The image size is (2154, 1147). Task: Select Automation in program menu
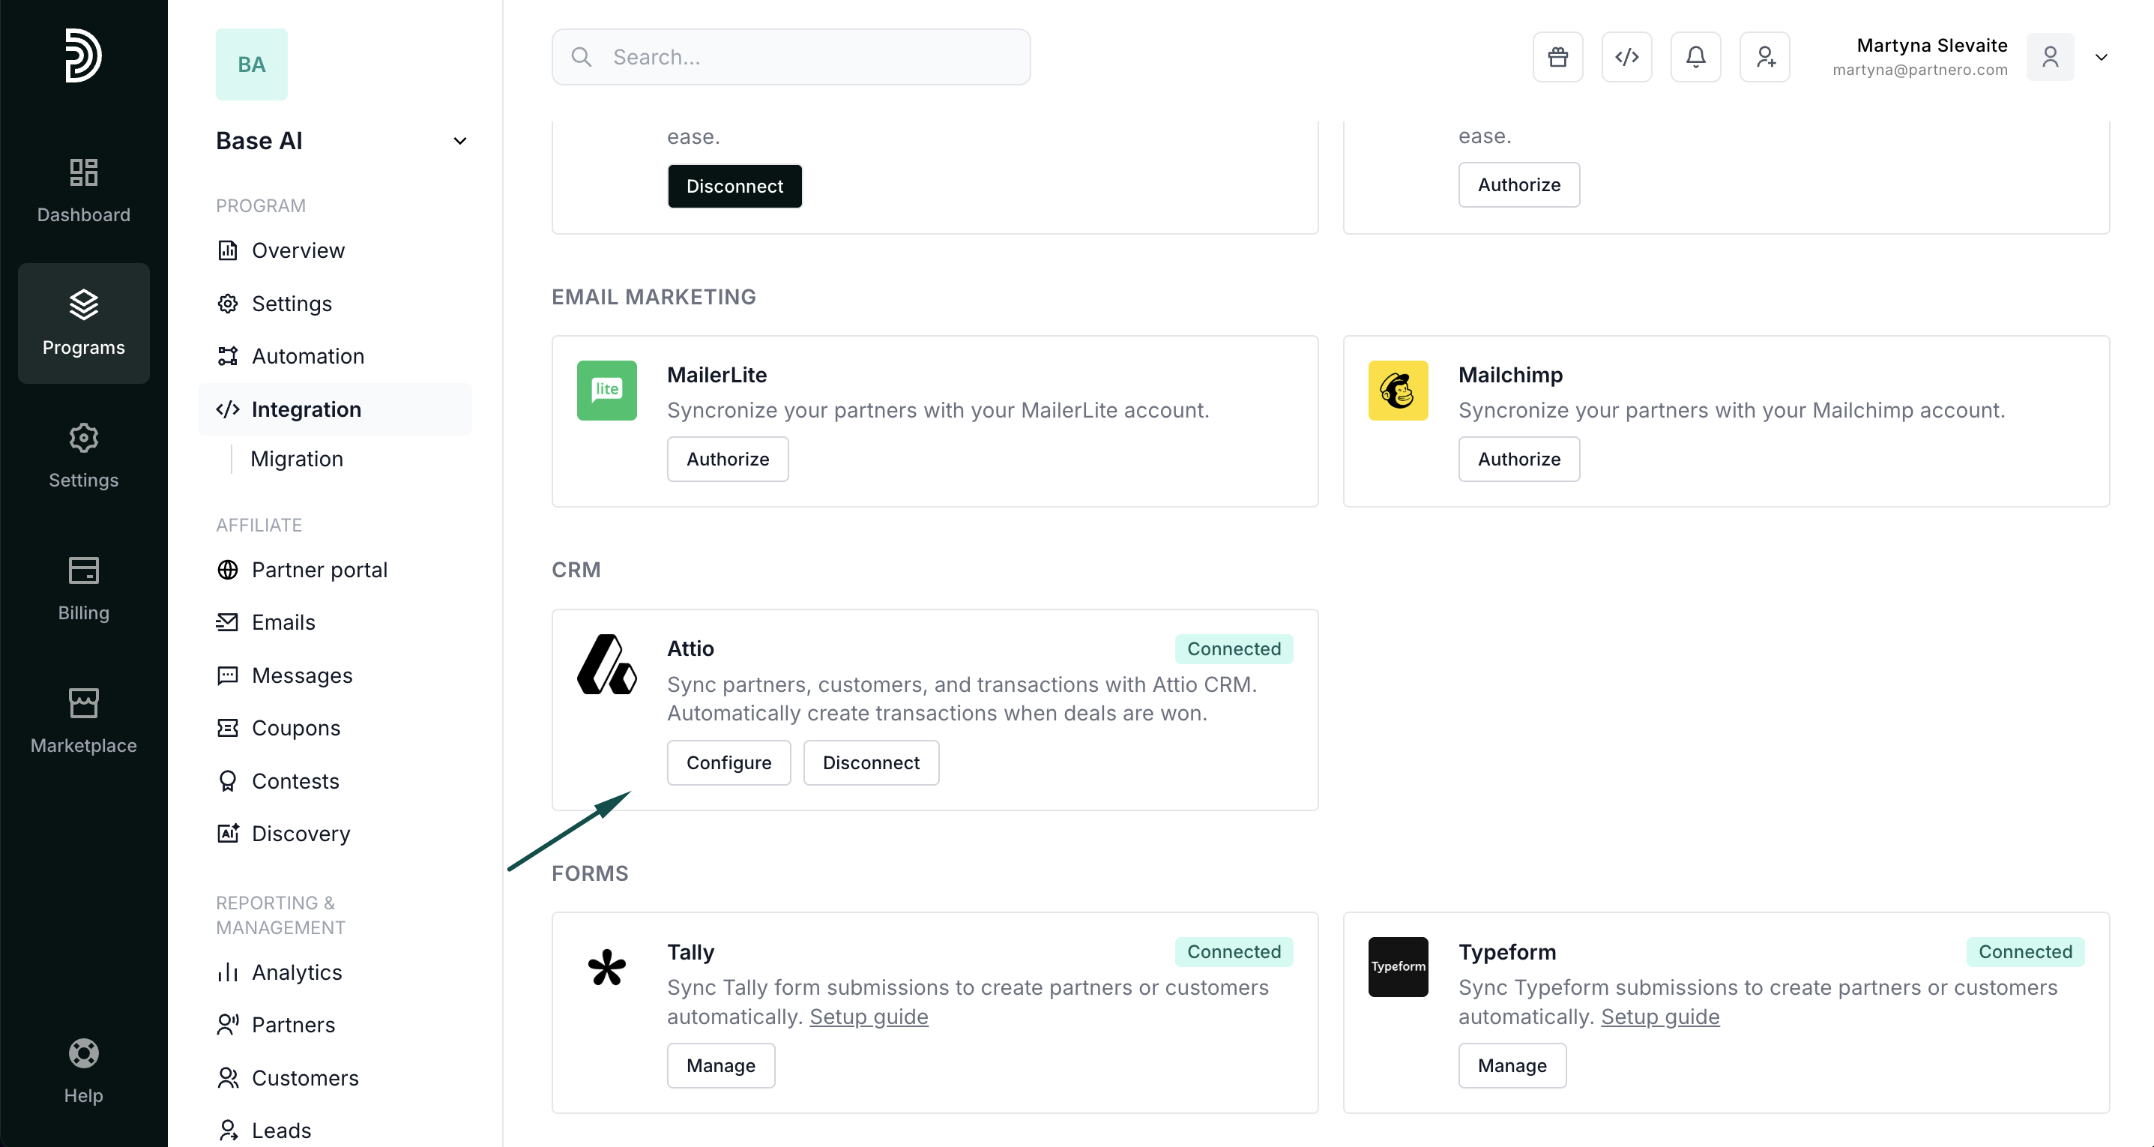(308, 356)
